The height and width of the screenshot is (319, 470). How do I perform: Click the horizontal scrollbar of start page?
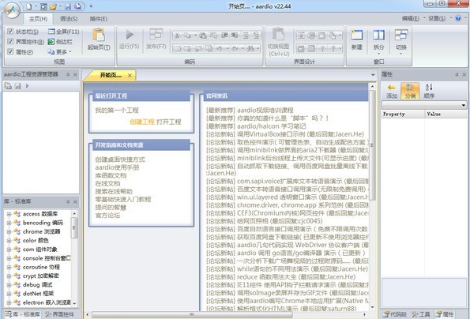pos(192,314)
